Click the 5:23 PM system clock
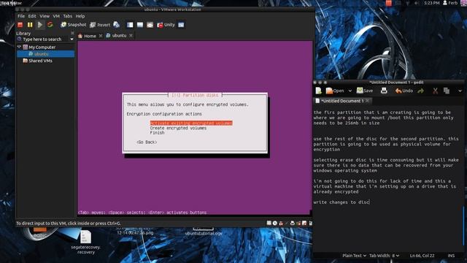Image resolution: width=467 pixels, height=263 pixels. (x=431, y=3)
